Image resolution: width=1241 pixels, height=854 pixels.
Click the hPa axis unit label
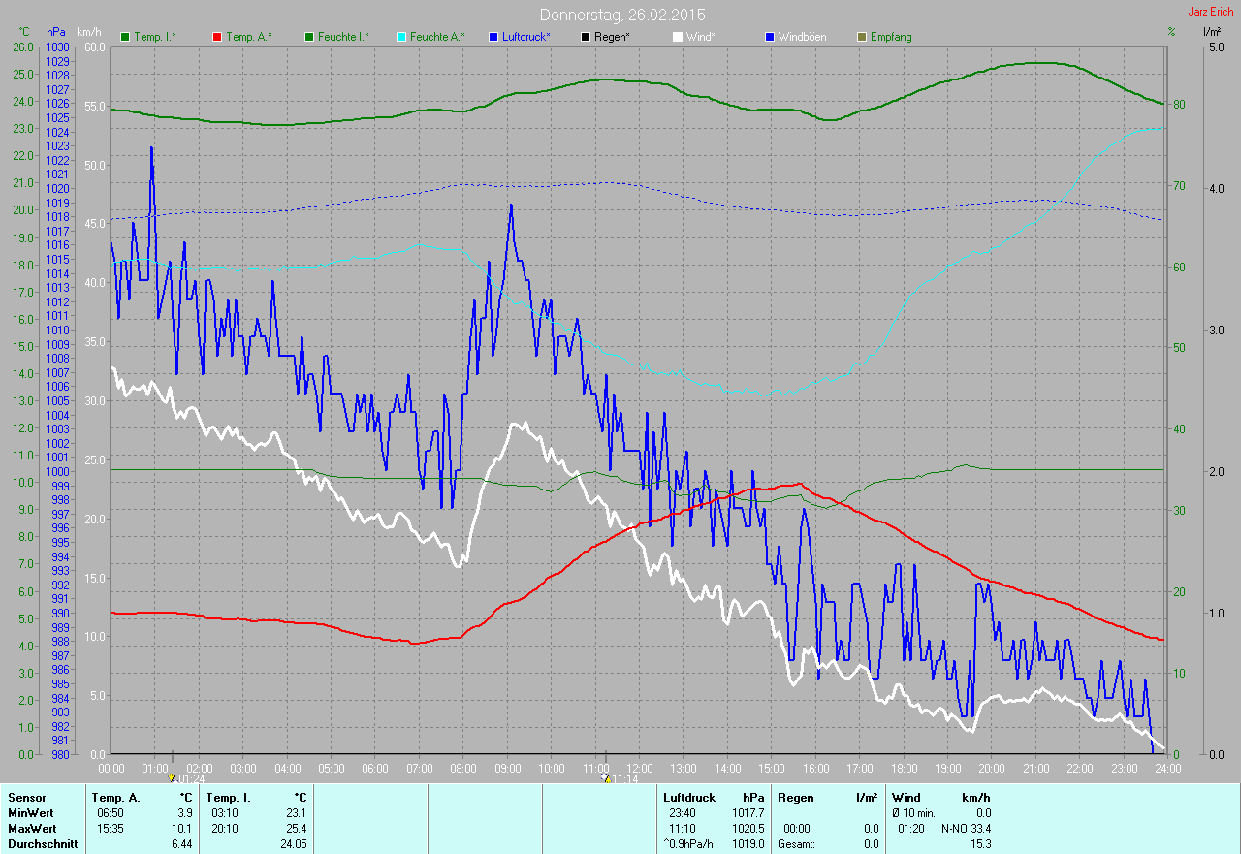pyautogui.click(x=56, y=32)
